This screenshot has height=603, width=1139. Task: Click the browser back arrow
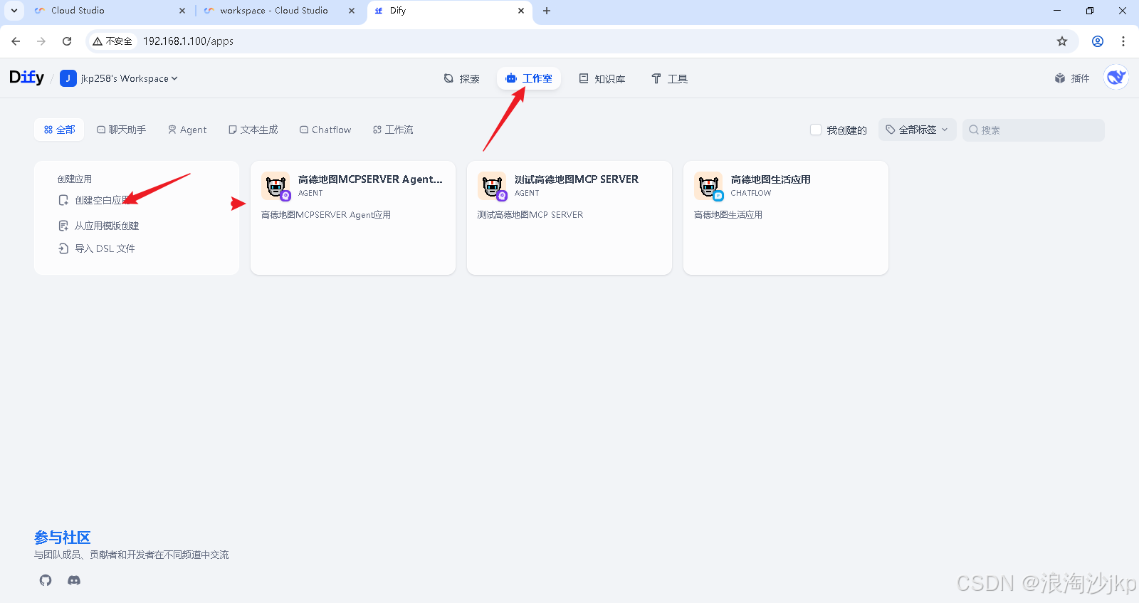click(x=16, y=41)
